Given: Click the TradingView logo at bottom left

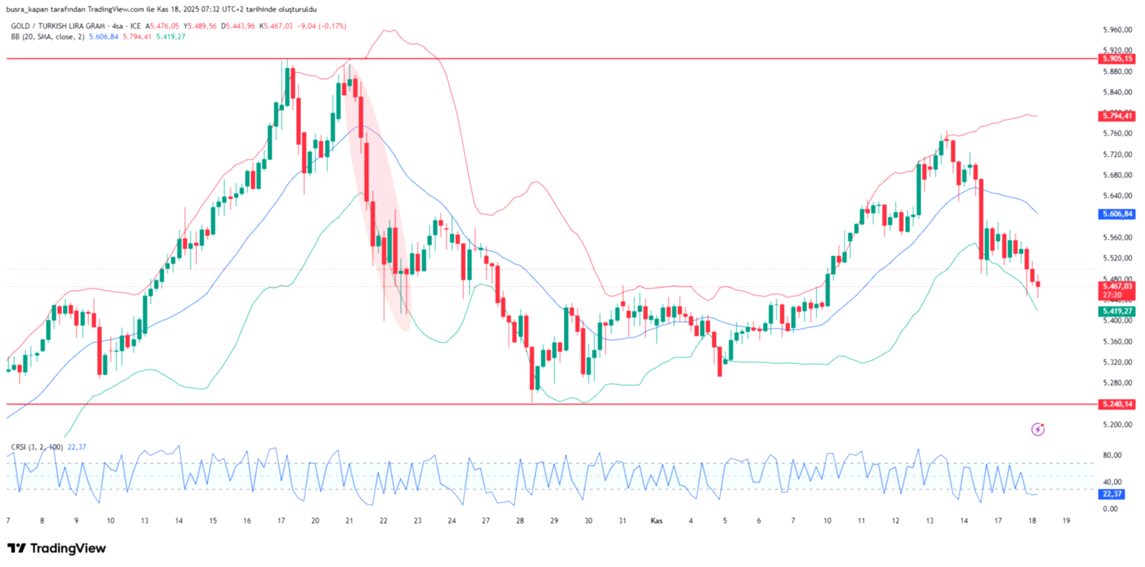Looking at the screenshot, I should pos(57,548).
